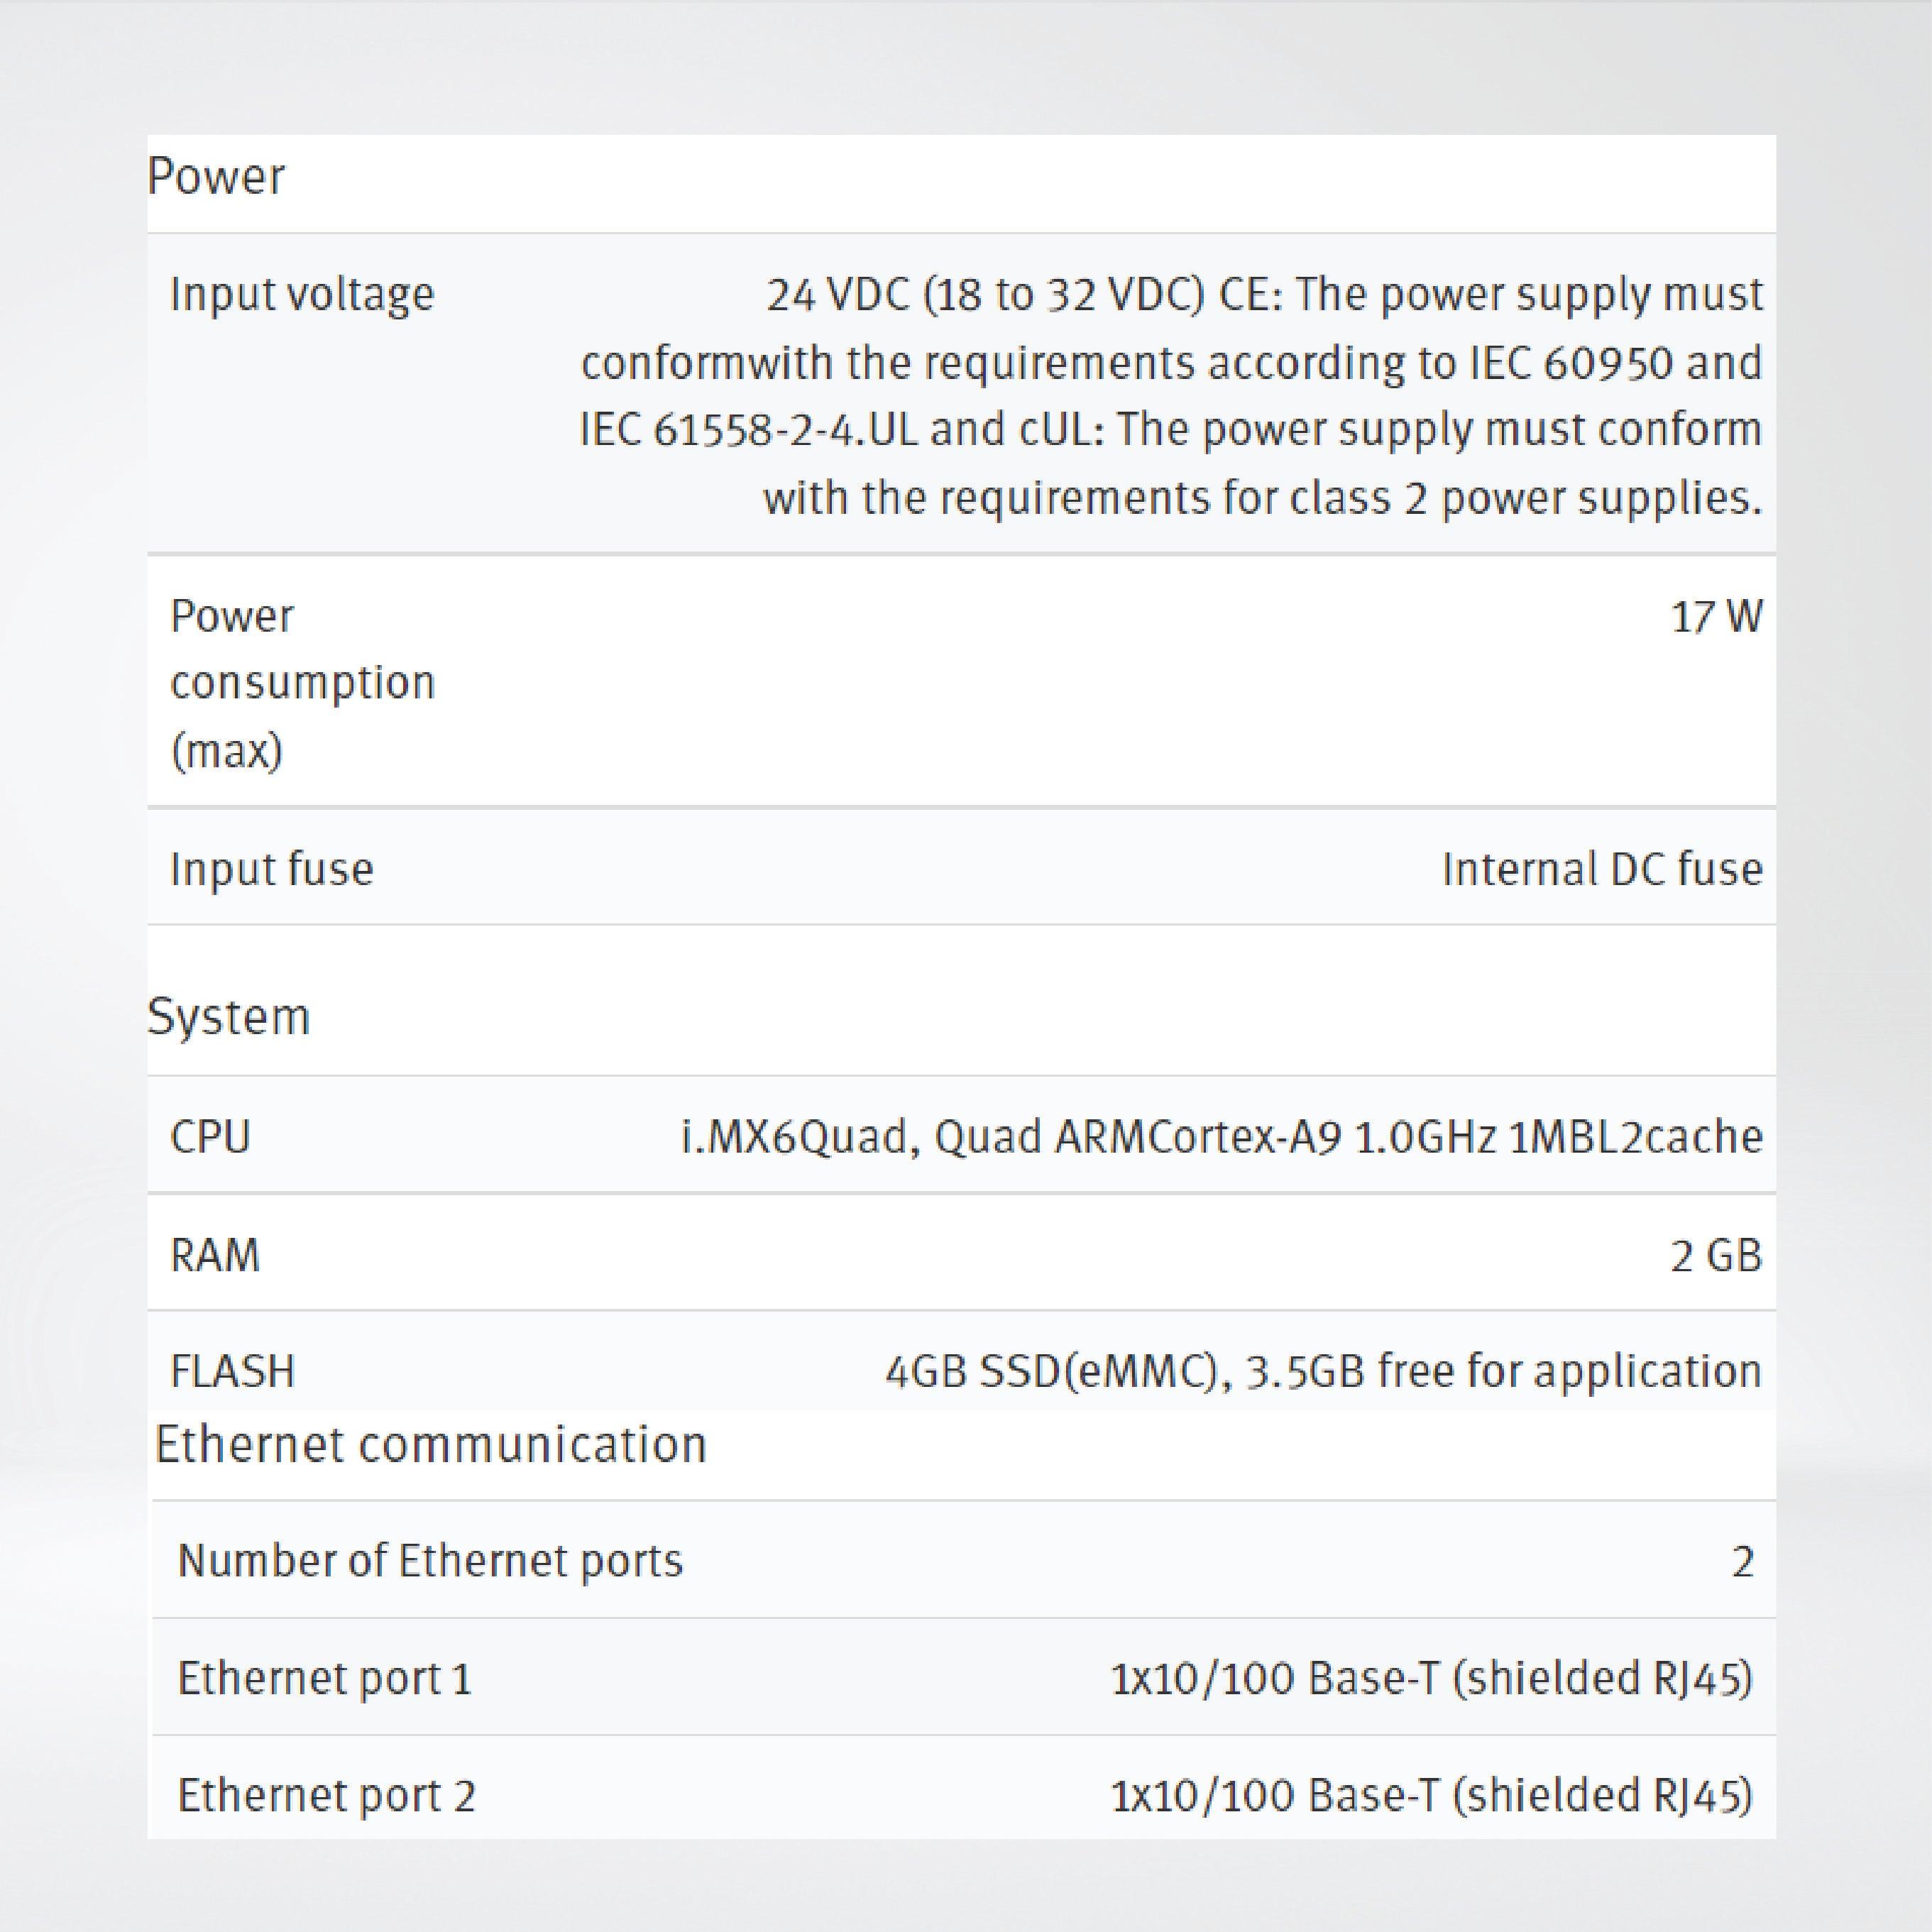This screenshot has width=1932, height=1932.
Task: Click the FLASH row label
Action: tap(233, 1371)
